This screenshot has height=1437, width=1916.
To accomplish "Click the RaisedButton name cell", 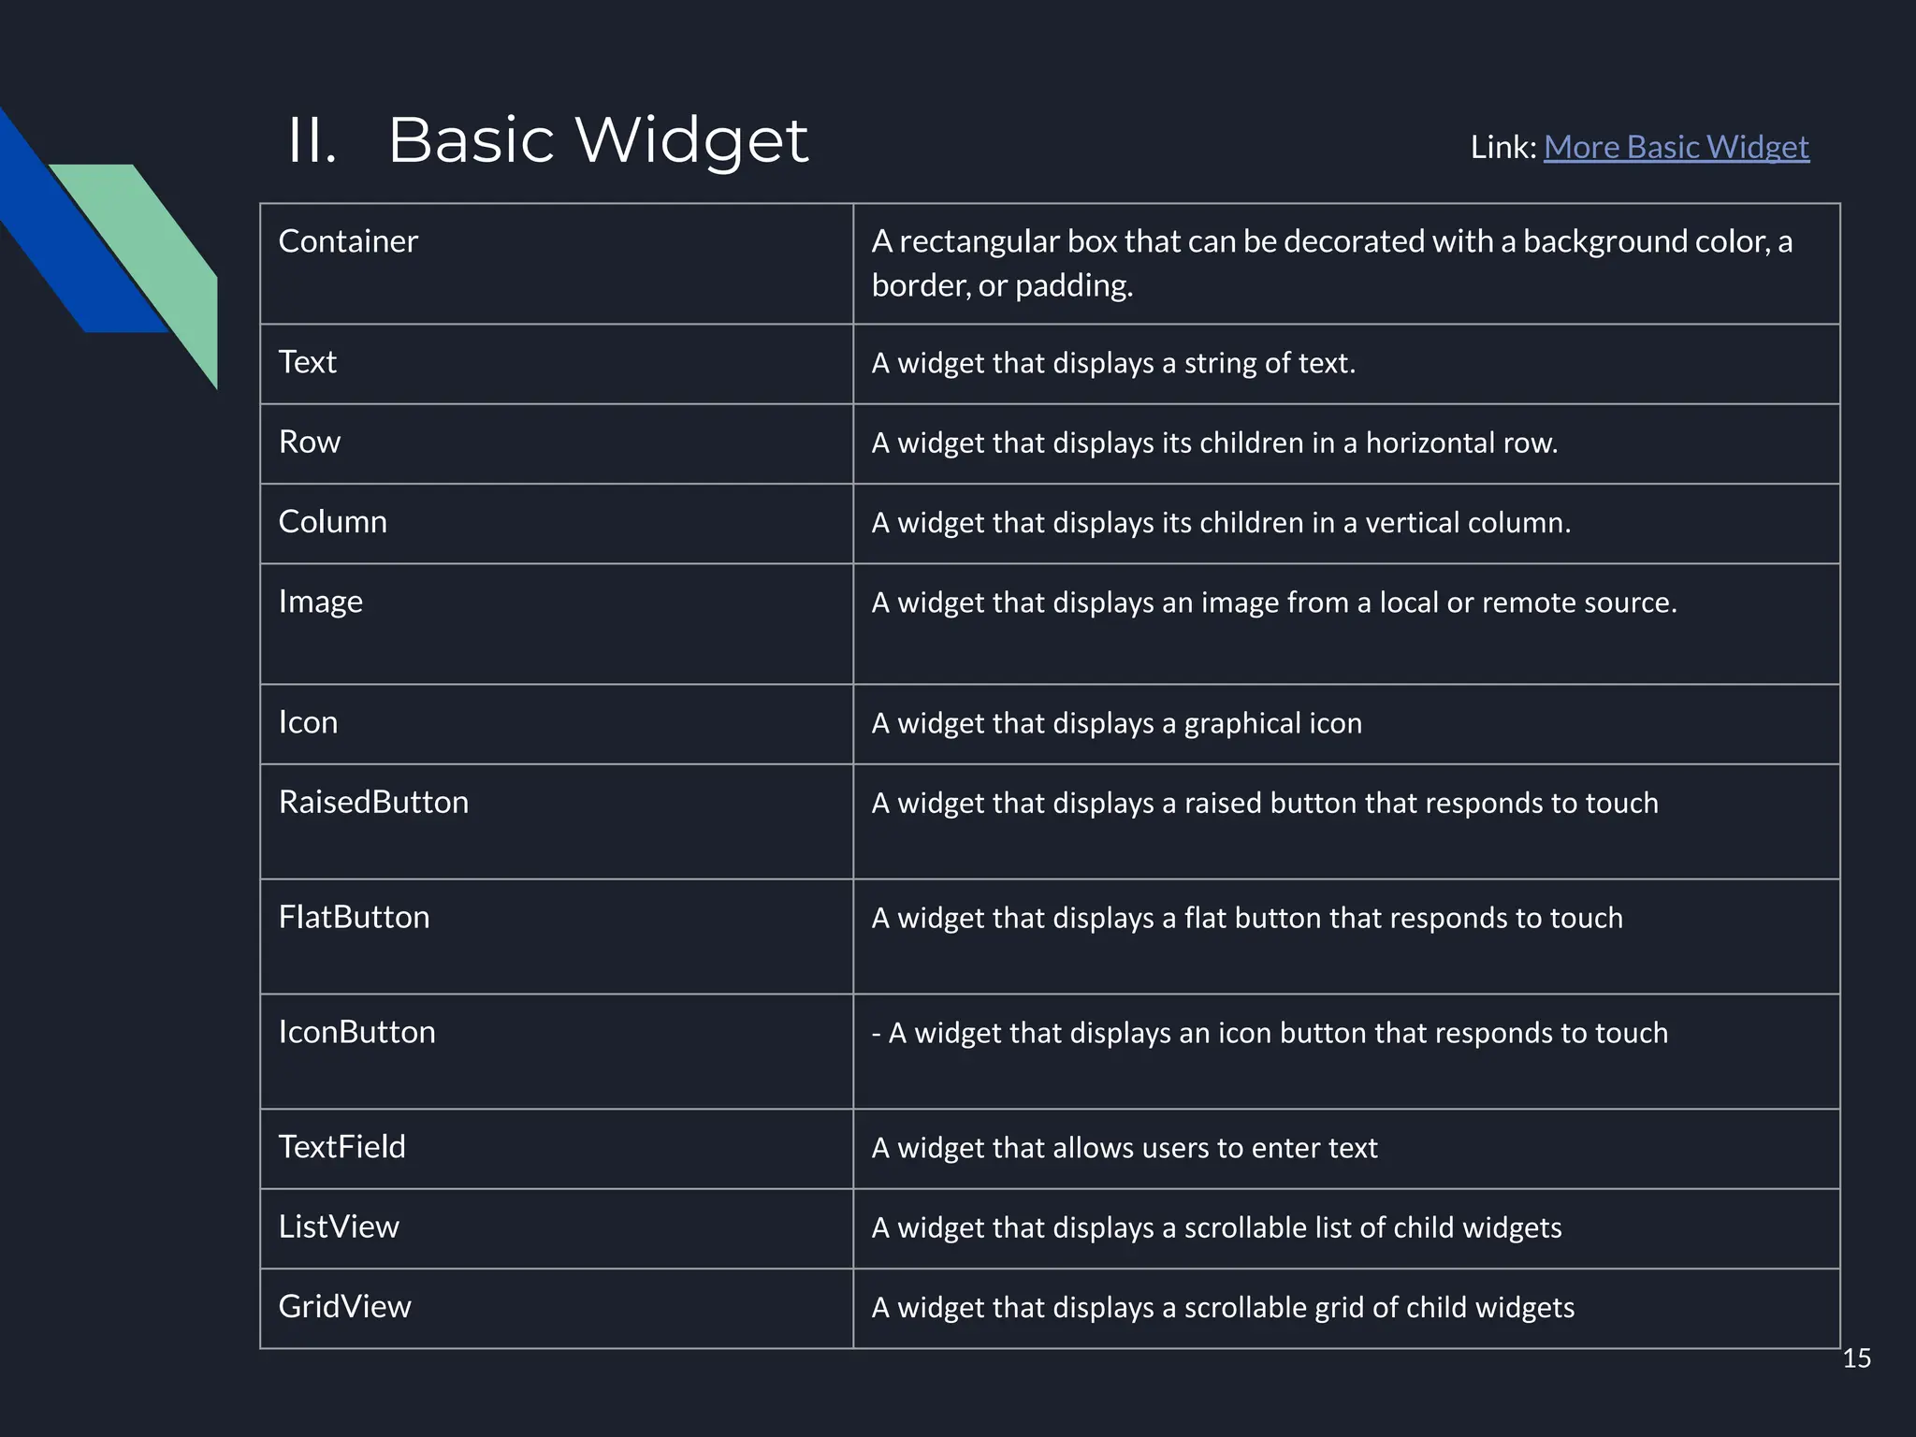I will 557,821.
